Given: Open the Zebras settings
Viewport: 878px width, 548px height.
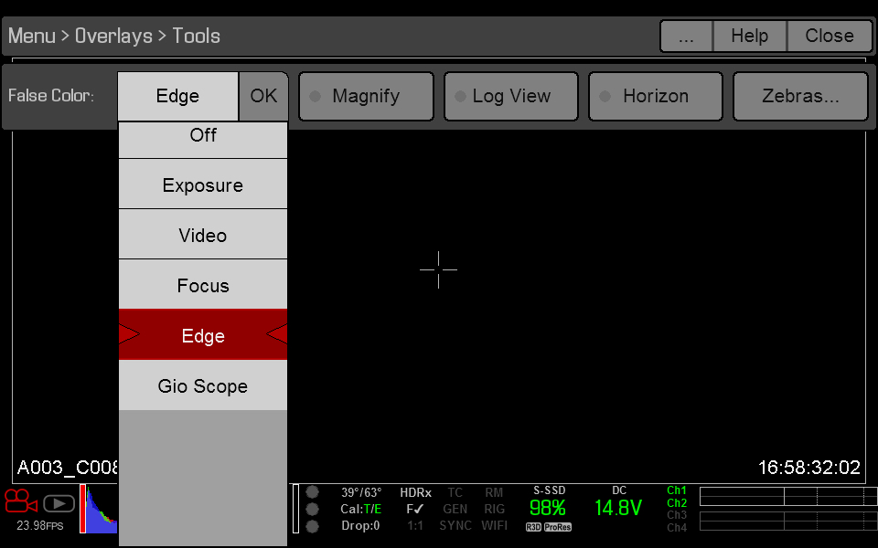Looking at the screenshot, I should (800, 96).
